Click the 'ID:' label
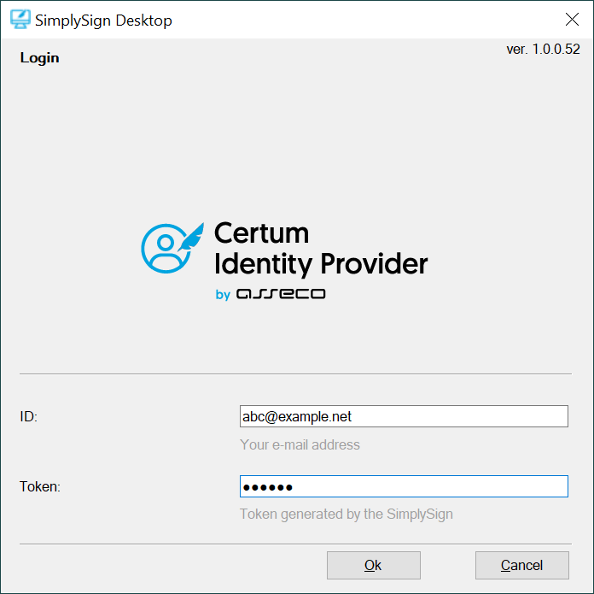 tap(29, 417)
